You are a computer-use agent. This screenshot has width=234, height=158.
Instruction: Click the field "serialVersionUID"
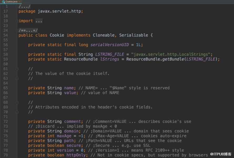pos(110,45)
